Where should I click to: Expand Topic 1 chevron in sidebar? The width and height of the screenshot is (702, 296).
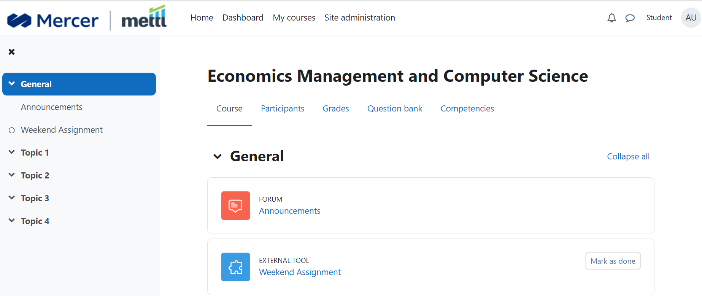click(x=12, y=152)
